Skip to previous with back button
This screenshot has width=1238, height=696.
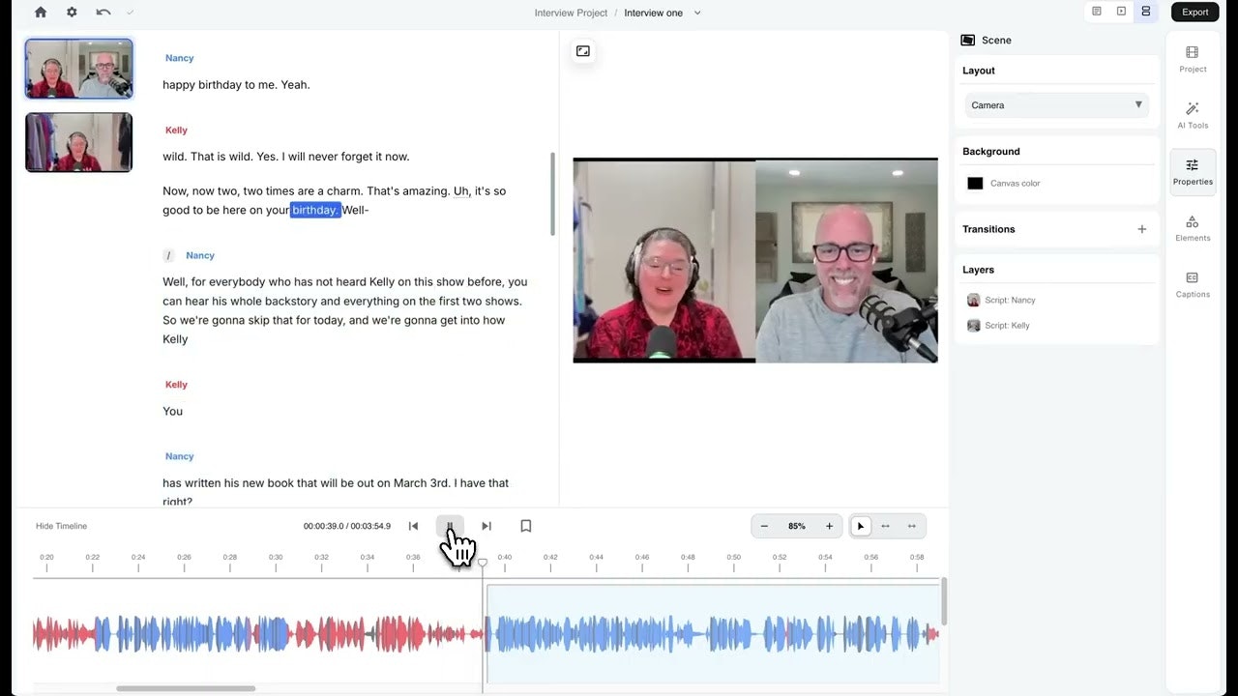pos(413,526)
